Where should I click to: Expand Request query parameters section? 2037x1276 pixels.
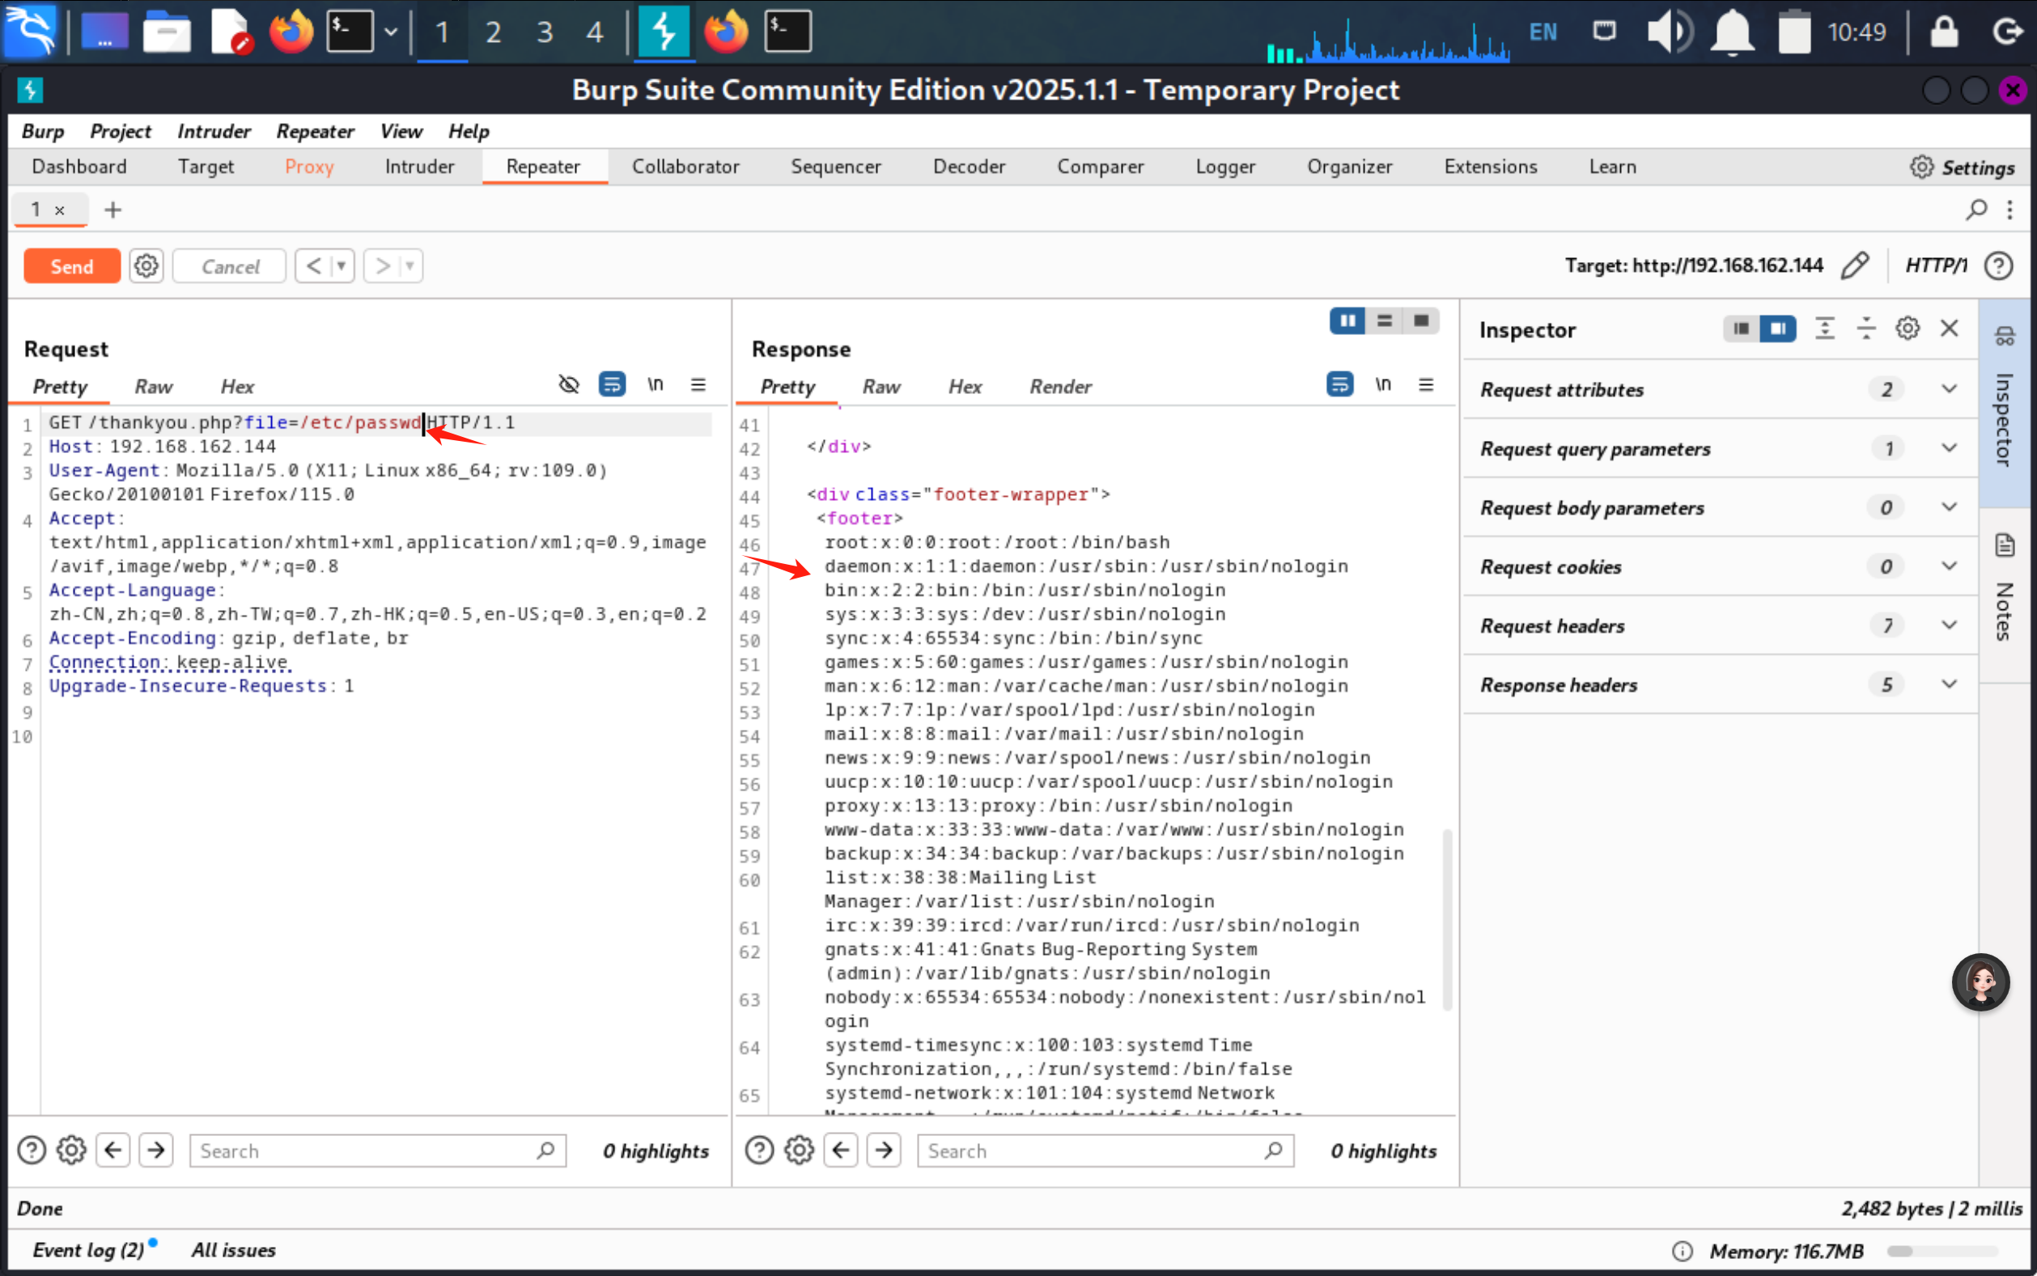(x=1949, y=448)
